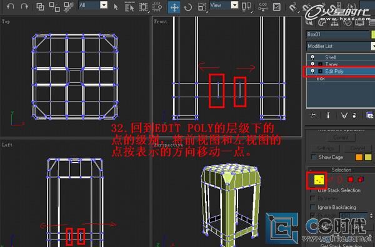Screen dimensions: 375x247
Task: Click the Front viewport label
Action: click(160, 21)
